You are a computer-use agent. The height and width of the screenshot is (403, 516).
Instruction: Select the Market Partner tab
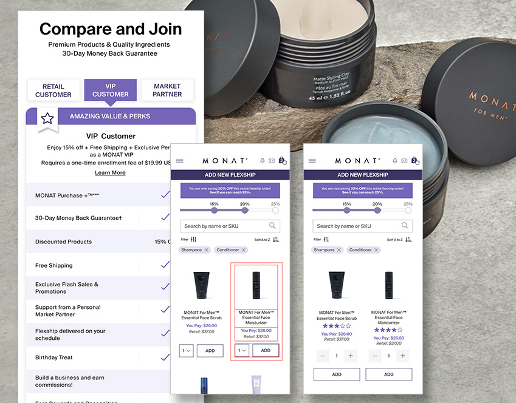coord(167,90)
